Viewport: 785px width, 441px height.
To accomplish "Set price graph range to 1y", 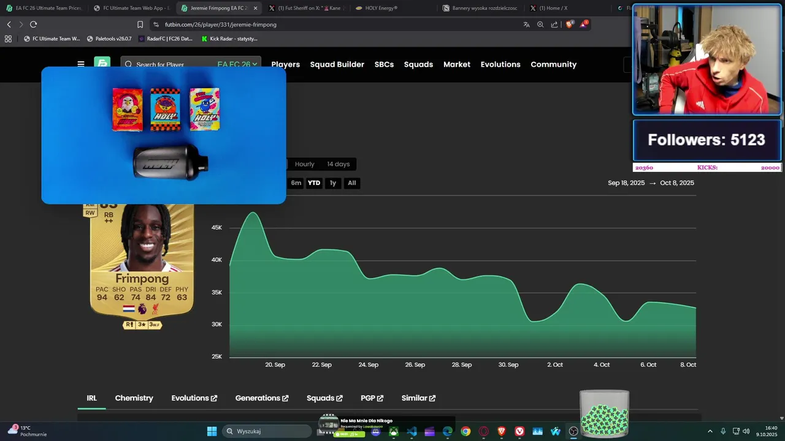I will (333, 183).
